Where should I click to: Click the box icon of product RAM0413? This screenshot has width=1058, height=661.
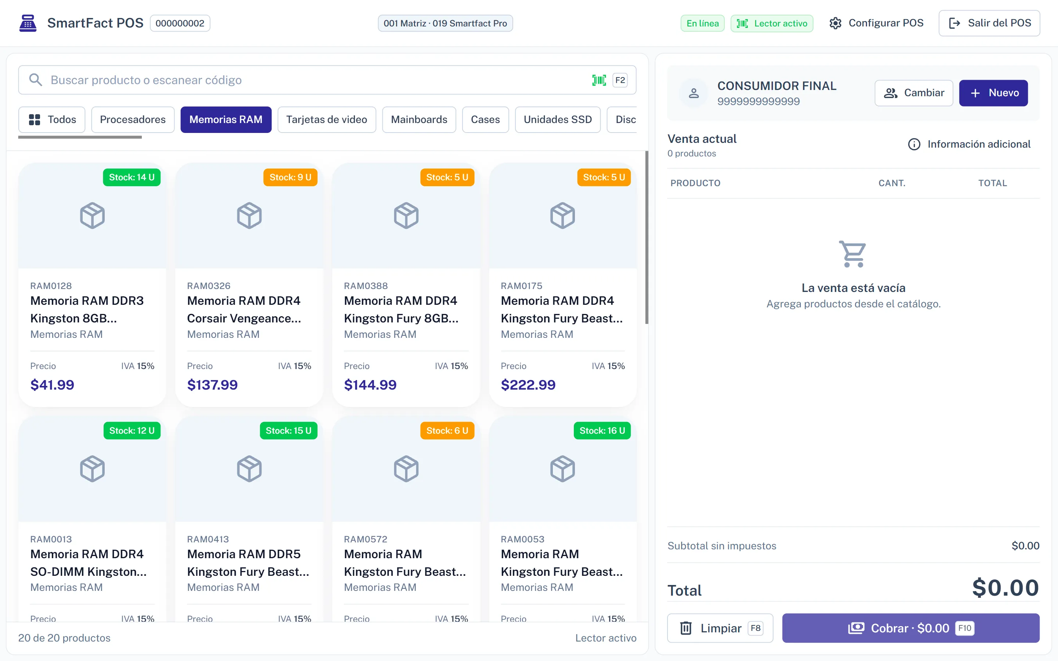(249, 469)
